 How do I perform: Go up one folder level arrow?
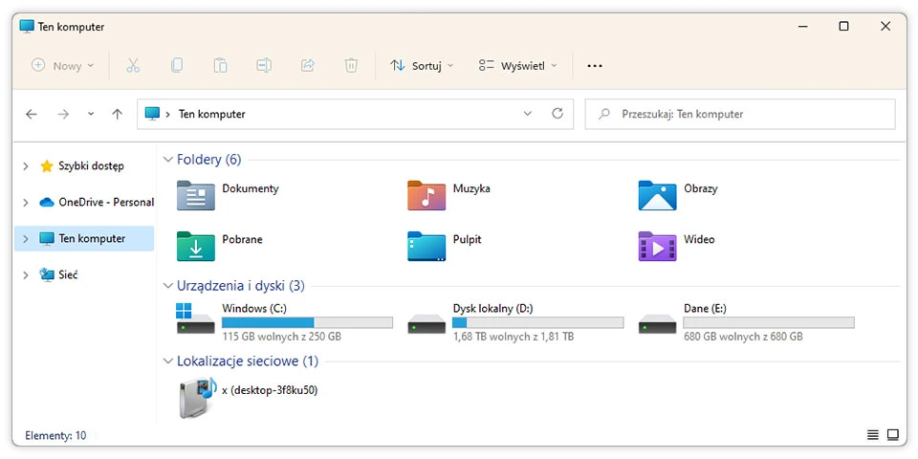117,114
